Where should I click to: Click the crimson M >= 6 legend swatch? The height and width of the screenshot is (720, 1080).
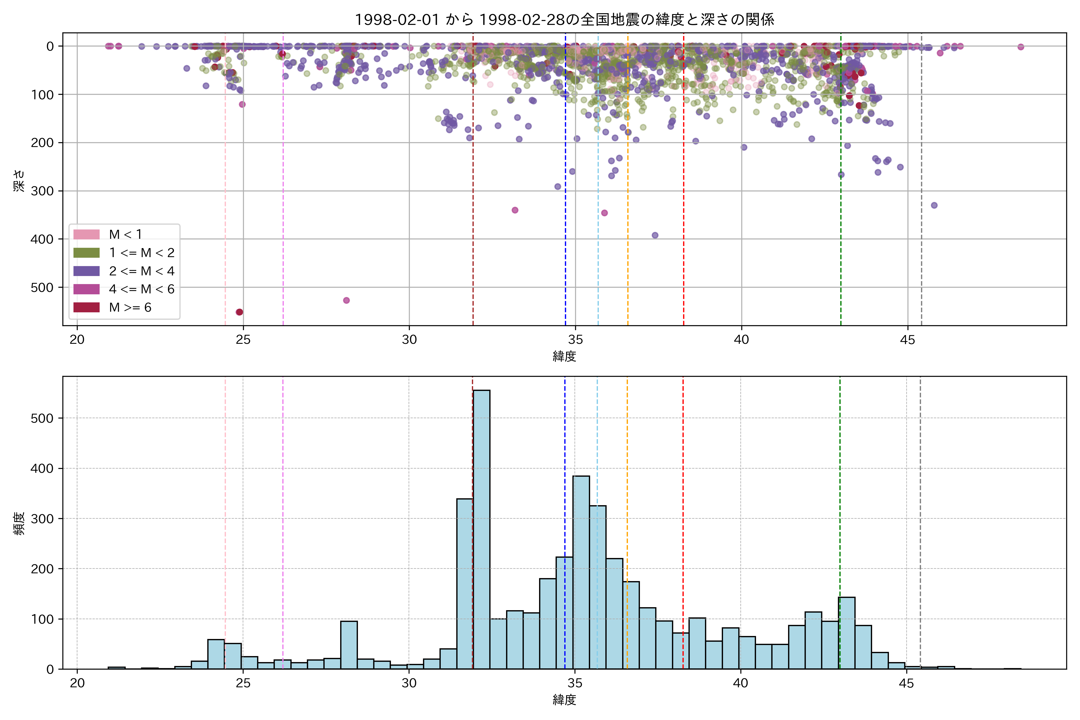coord(86,307)
